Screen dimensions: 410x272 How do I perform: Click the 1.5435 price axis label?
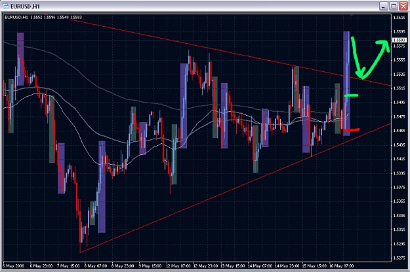(400, 145)
